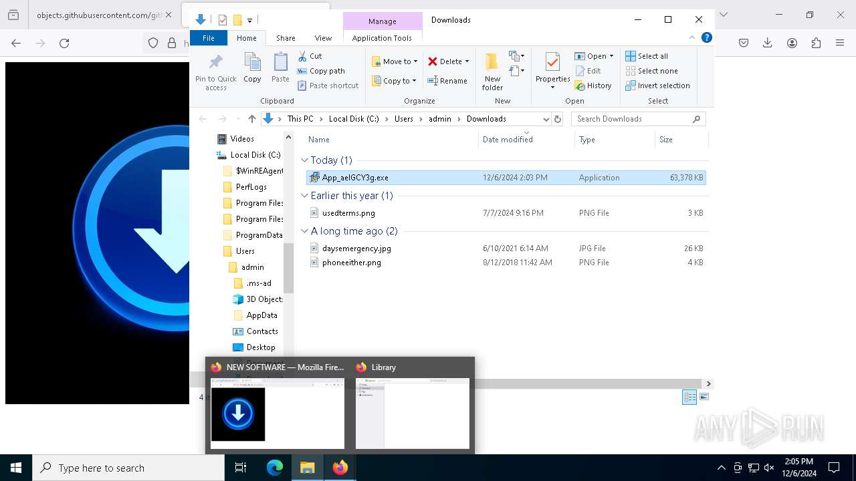The height and width of the screenshot is (481, 856).
Task: Minimize the Explorer ribbon chevron
Action: coord(692,38)
